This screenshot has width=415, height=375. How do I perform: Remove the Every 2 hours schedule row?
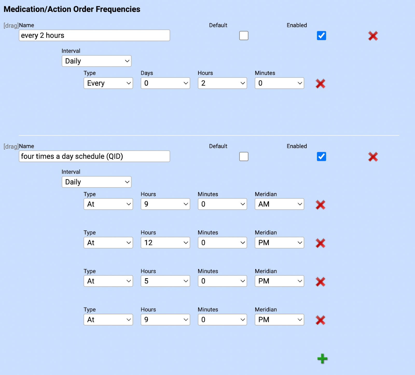321,84
